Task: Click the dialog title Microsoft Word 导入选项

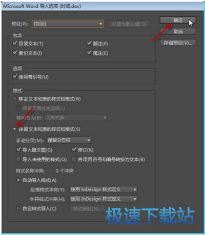Action: click(x=42, y=6)
